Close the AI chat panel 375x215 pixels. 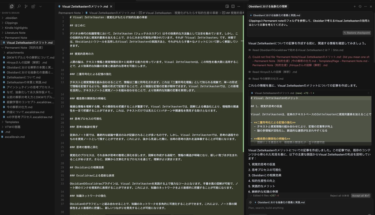coord(371,6)
